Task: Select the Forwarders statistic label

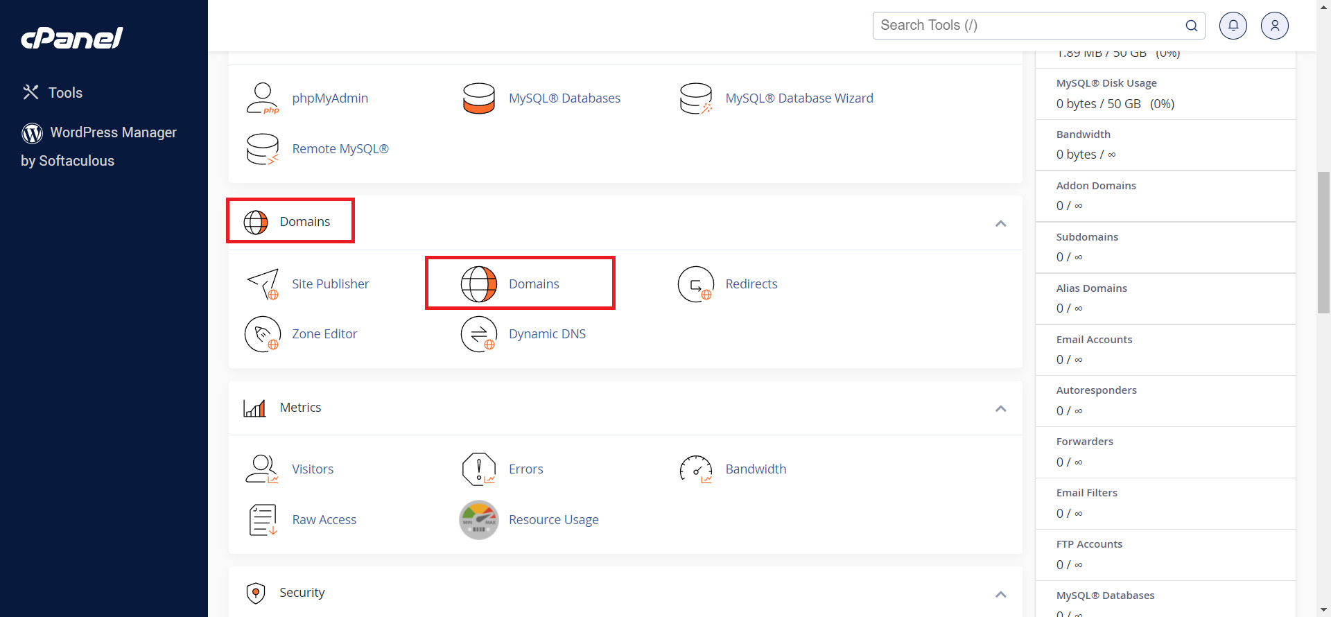Action: click(1085, 442)
